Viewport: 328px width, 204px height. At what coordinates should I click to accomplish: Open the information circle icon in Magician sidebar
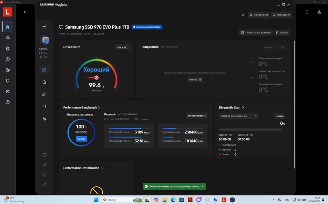(44, 175)
